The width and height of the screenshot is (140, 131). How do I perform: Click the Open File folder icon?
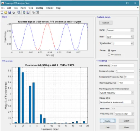[x=6, y=12]
